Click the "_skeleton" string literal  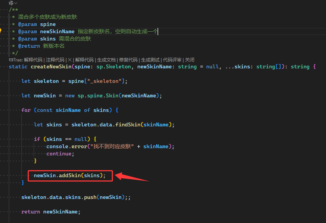tap(104, 81)
